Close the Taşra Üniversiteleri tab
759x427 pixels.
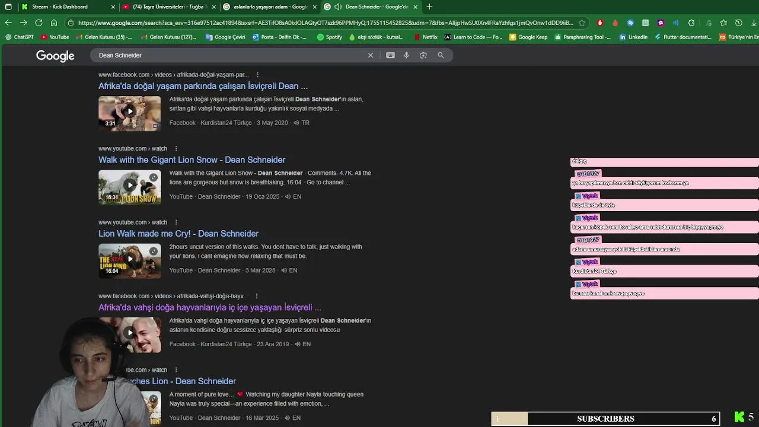click(213, 7)
